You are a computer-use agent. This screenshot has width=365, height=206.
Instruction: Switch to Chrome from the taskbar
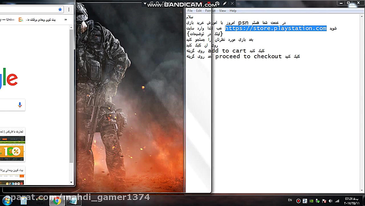57,201
